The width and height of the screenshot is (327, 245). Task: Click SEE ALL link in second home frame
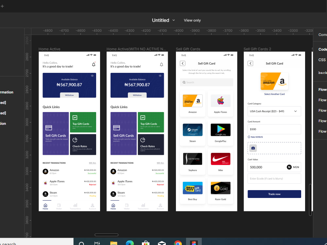pos(160,163)
